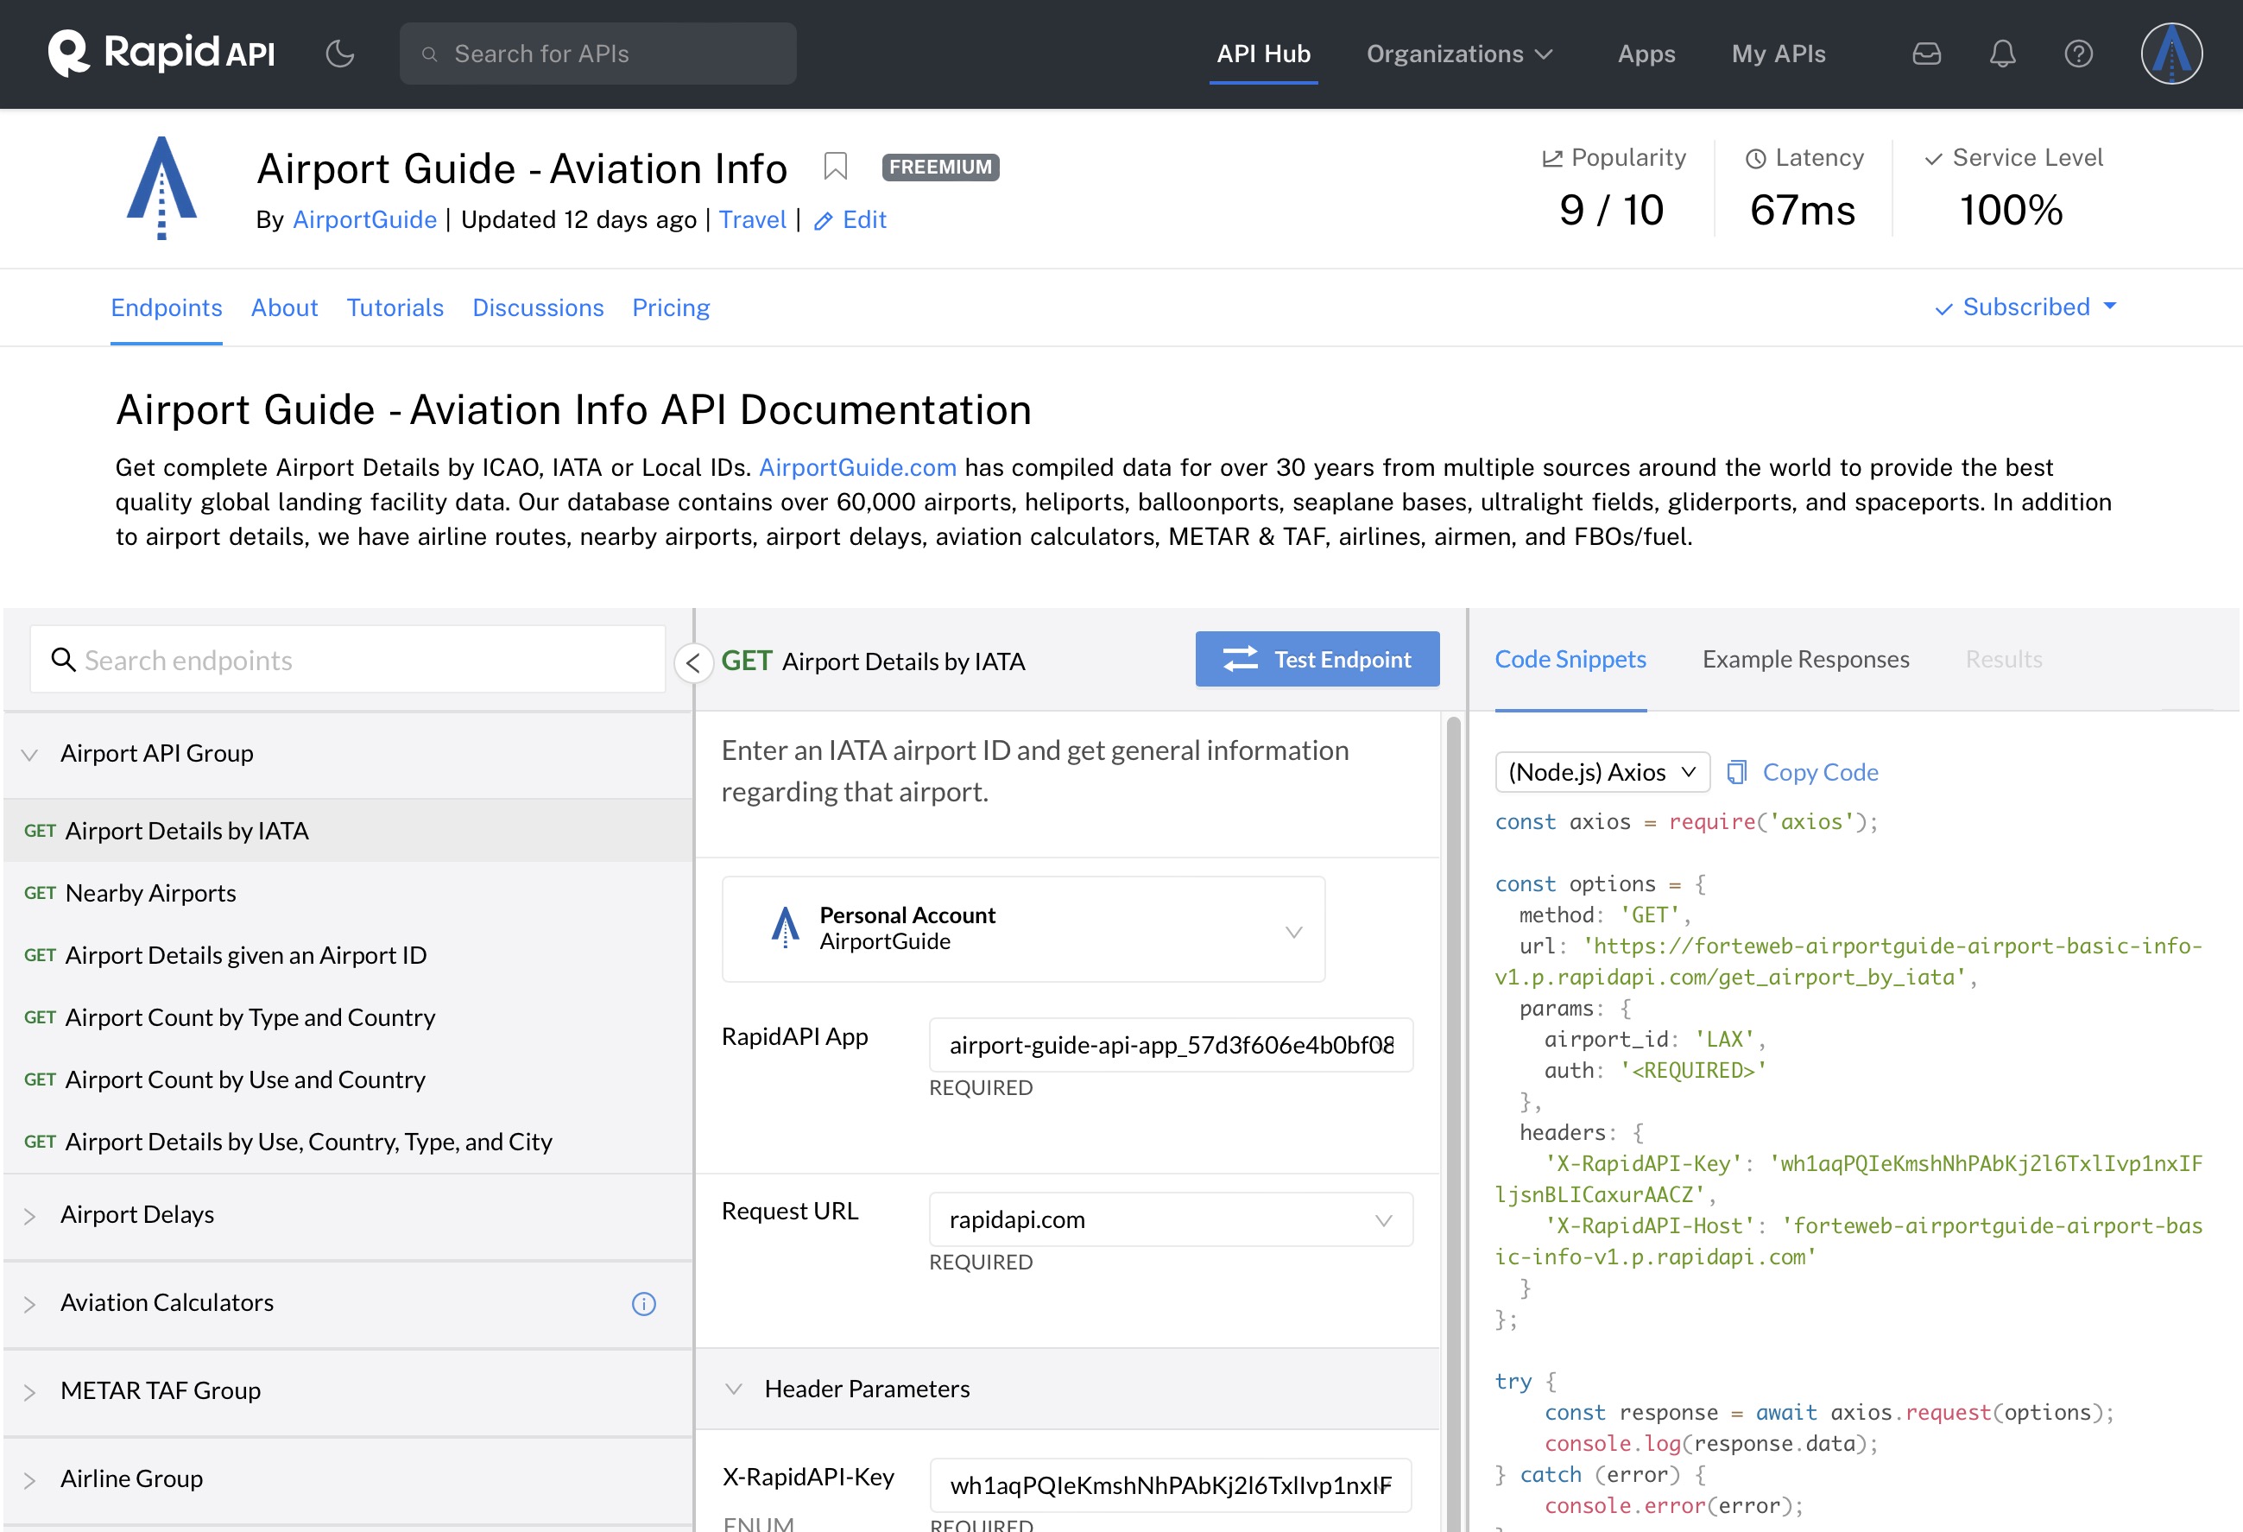Open user profile avatar menu

2170,54
